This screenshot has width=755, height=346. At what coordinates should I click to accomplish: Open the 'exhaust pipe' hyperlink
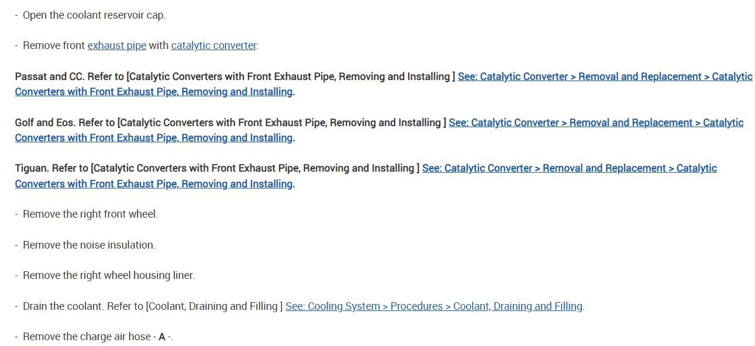click(116, 46)
